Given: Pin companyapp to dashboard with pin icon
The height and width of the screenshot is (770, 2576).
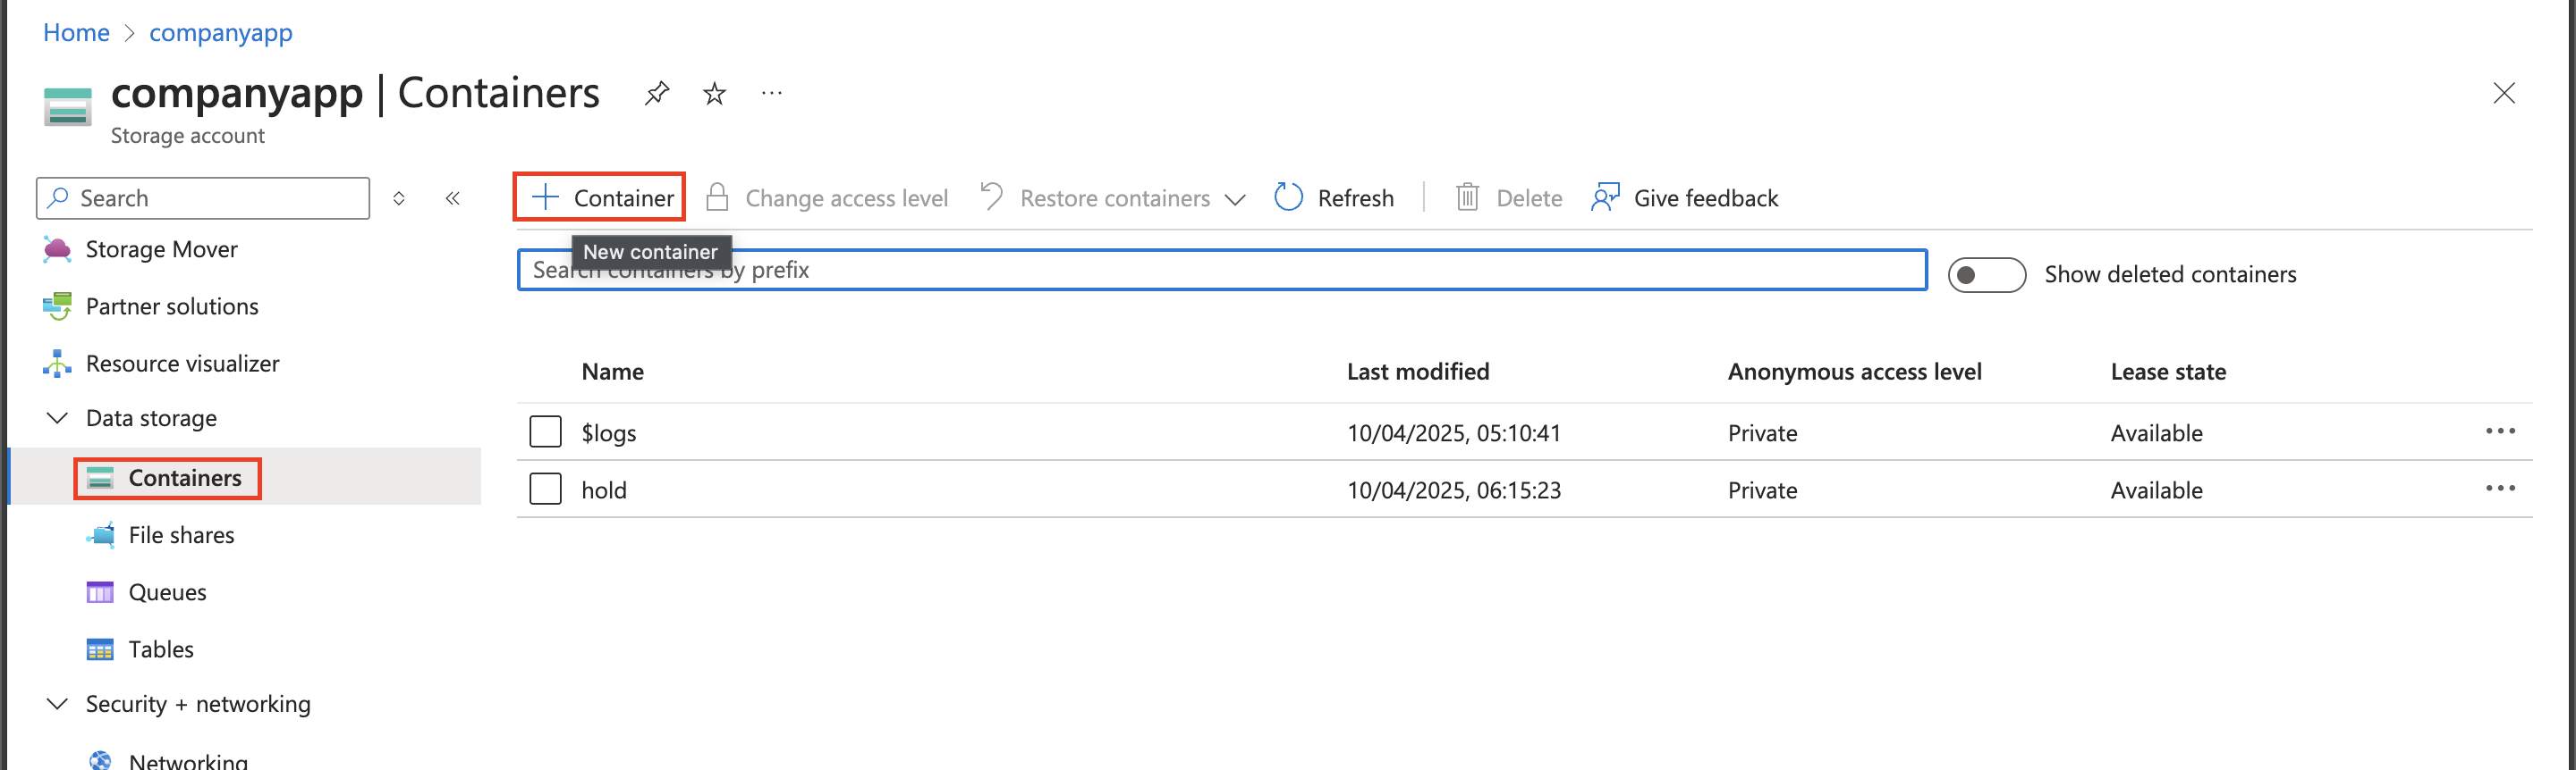Looking at the screenshot, I should pyautogui.click(x=656, y=94).
